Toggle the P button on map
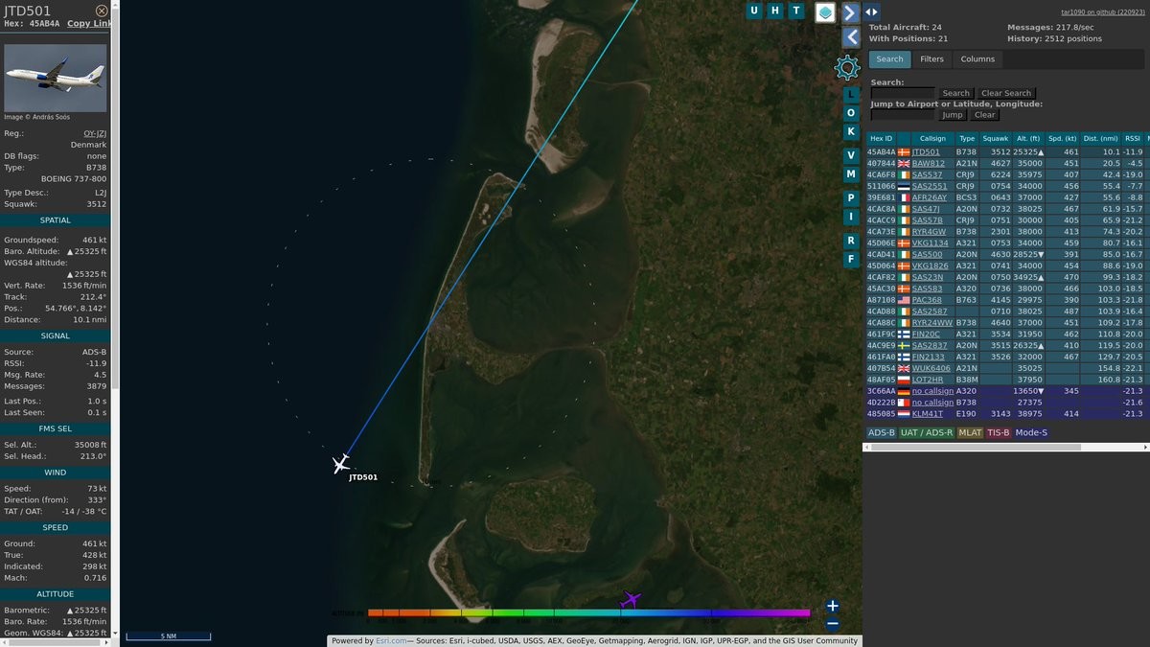The image size is (1150, 647). point(851,198)
